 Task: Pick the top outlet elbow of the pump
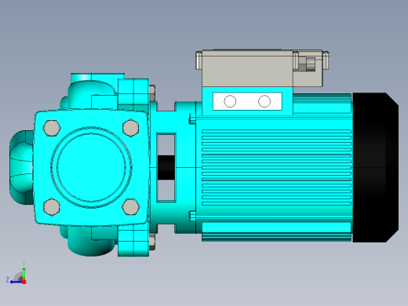pos(92,91)
